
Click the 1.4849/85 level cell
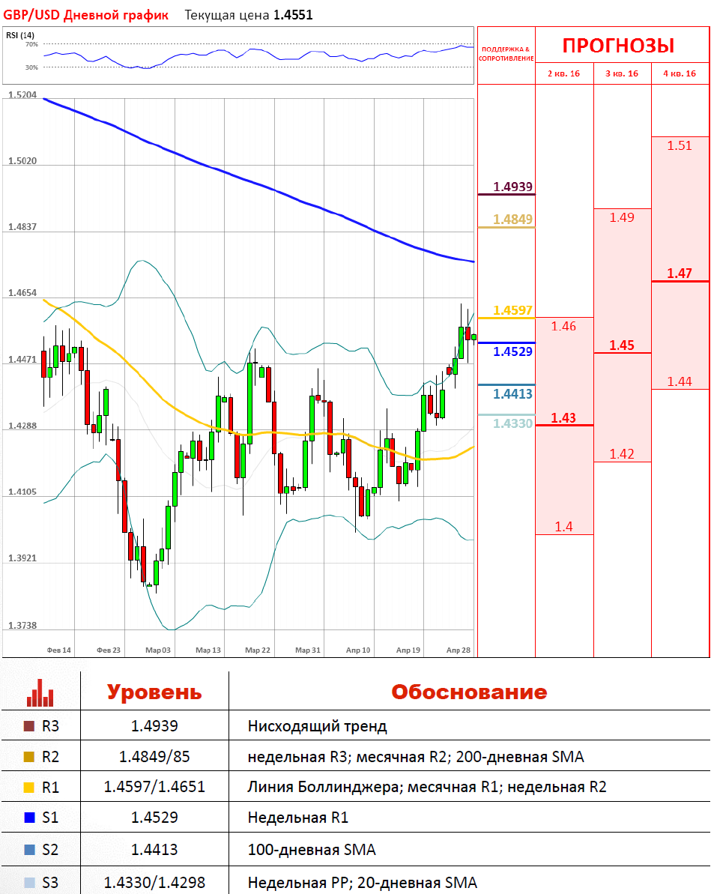point(154,757)
